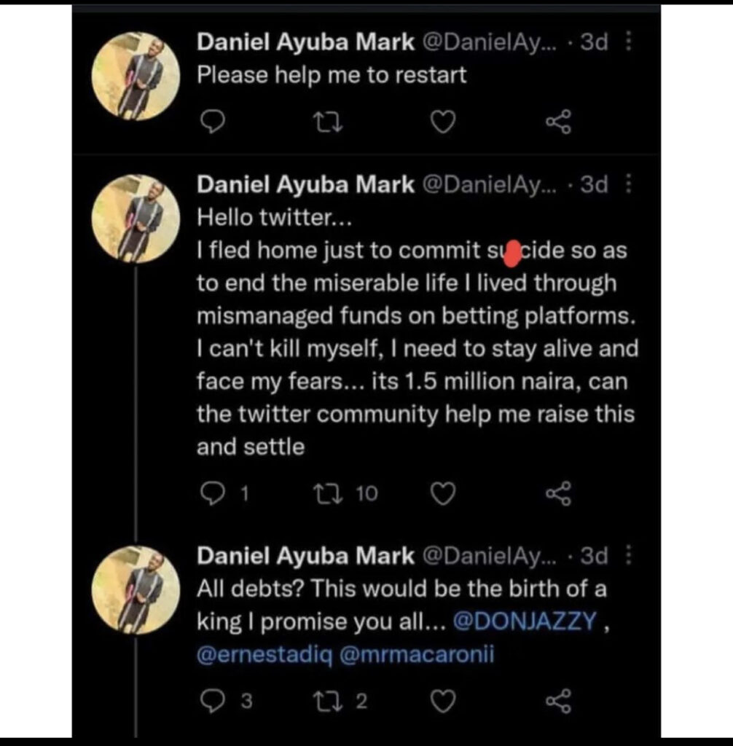Like the "Please help me to restart" tweet
Screen dimensions: 733x746
click(x=442, y=124)
